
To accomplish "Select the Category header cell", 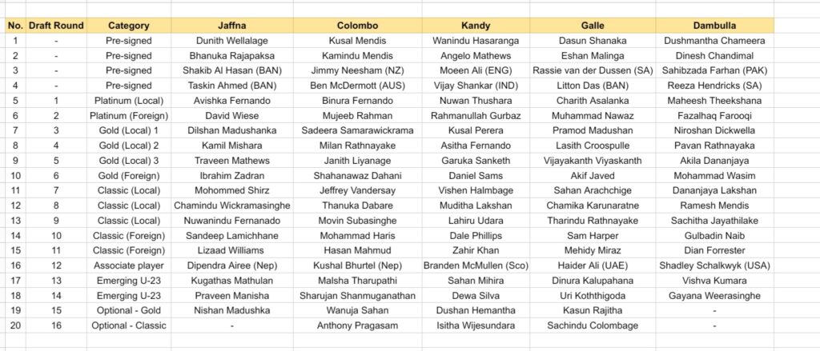I will (129, 25).
